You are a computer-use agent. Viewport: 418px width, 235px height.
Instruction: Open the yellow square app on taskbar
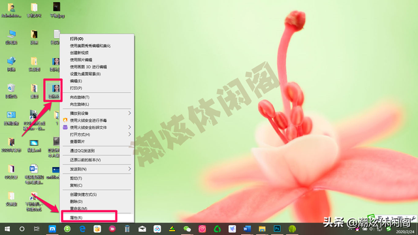(x=97, y=229)
